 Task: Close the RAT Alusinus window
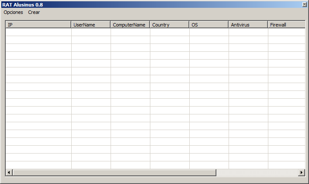pos(305,4)
